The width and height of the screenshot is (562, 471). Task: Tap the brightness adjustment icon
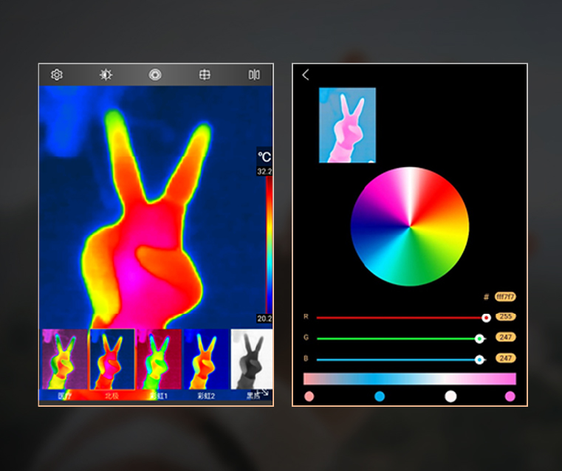tap(106, 75)
